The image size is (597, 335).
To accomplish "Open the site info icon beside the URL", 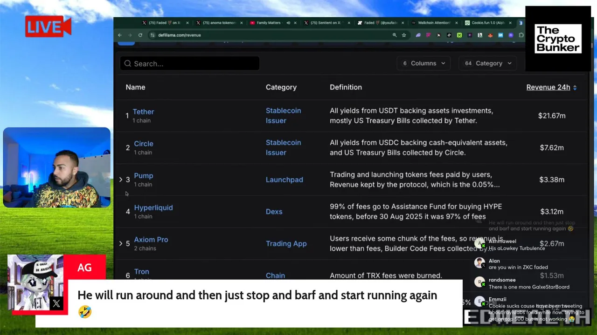I will tap(152, 35).
